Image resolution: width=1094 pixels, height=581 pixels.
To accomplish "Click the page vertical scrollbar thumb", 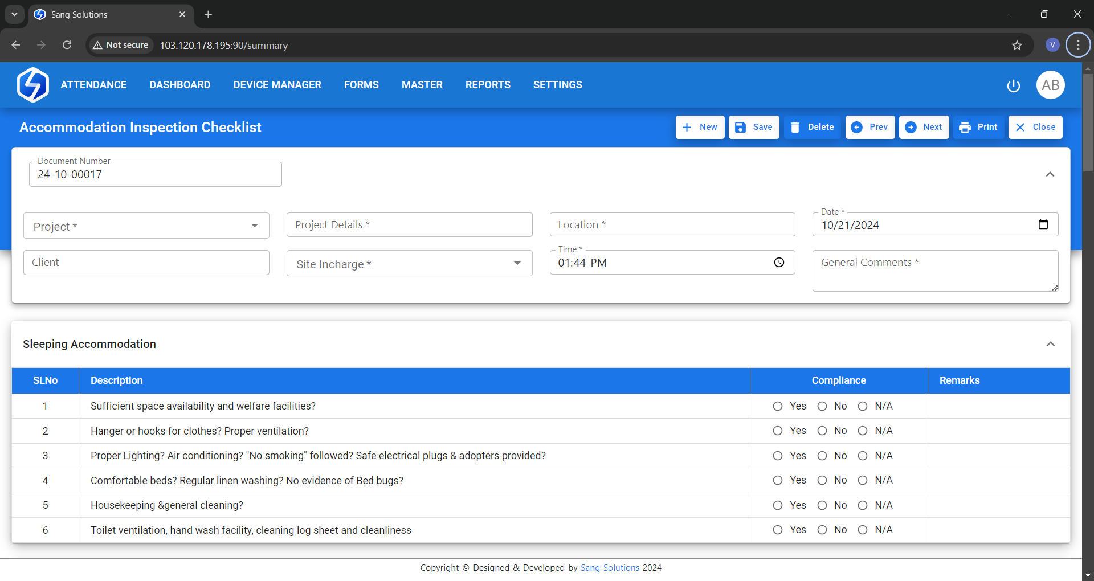I will click(x=1088, y=122).
